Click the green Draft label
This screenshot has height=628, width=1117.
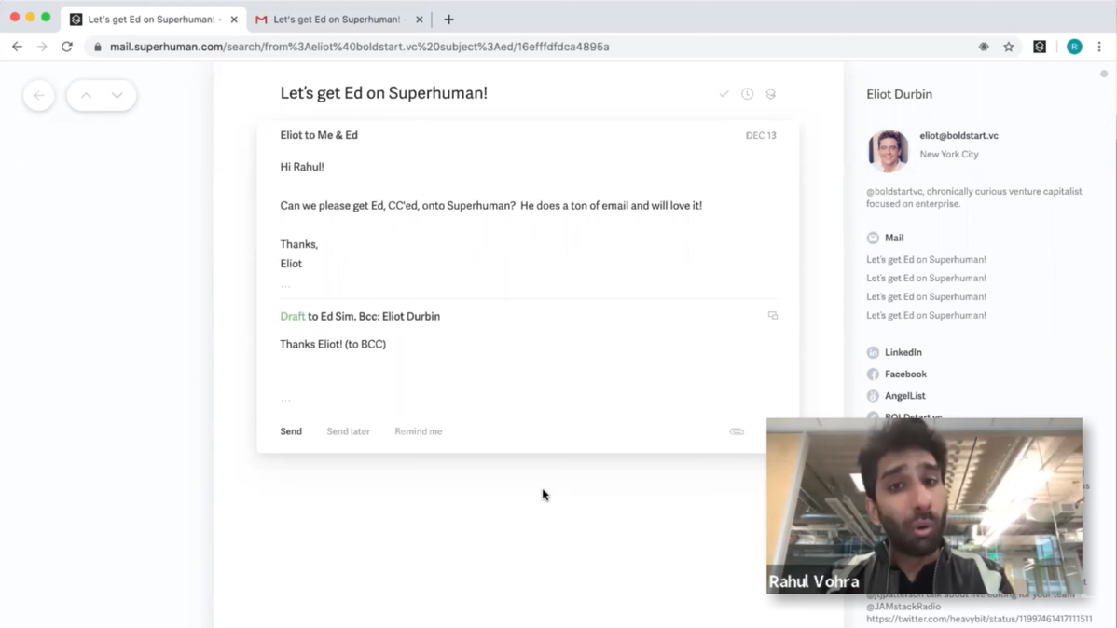click(292, 316)
